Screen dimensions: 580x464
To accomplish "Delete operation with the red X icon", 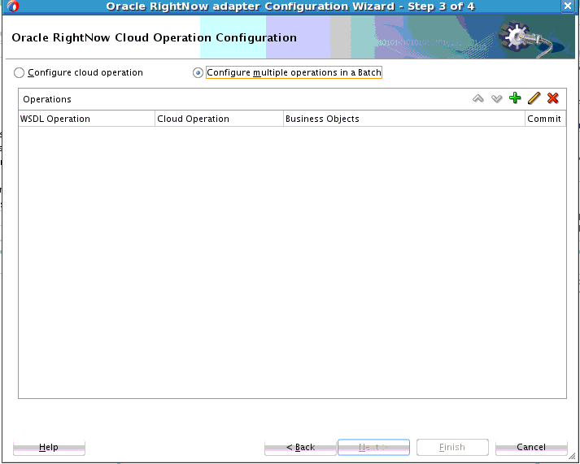I will [552, 98].
